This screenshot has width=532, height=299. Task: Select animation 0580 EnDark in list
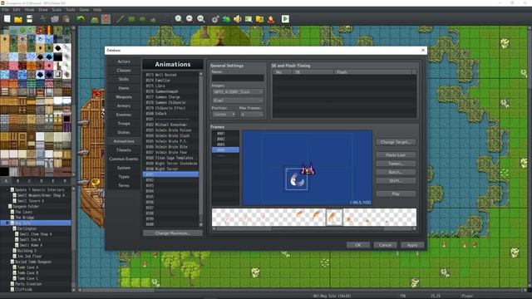pyautogui.click(x=171, y=114)
